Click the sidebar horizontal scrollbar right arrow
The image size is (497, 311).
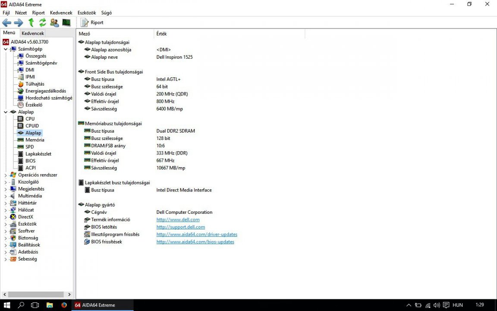click(x=69, y=295)
